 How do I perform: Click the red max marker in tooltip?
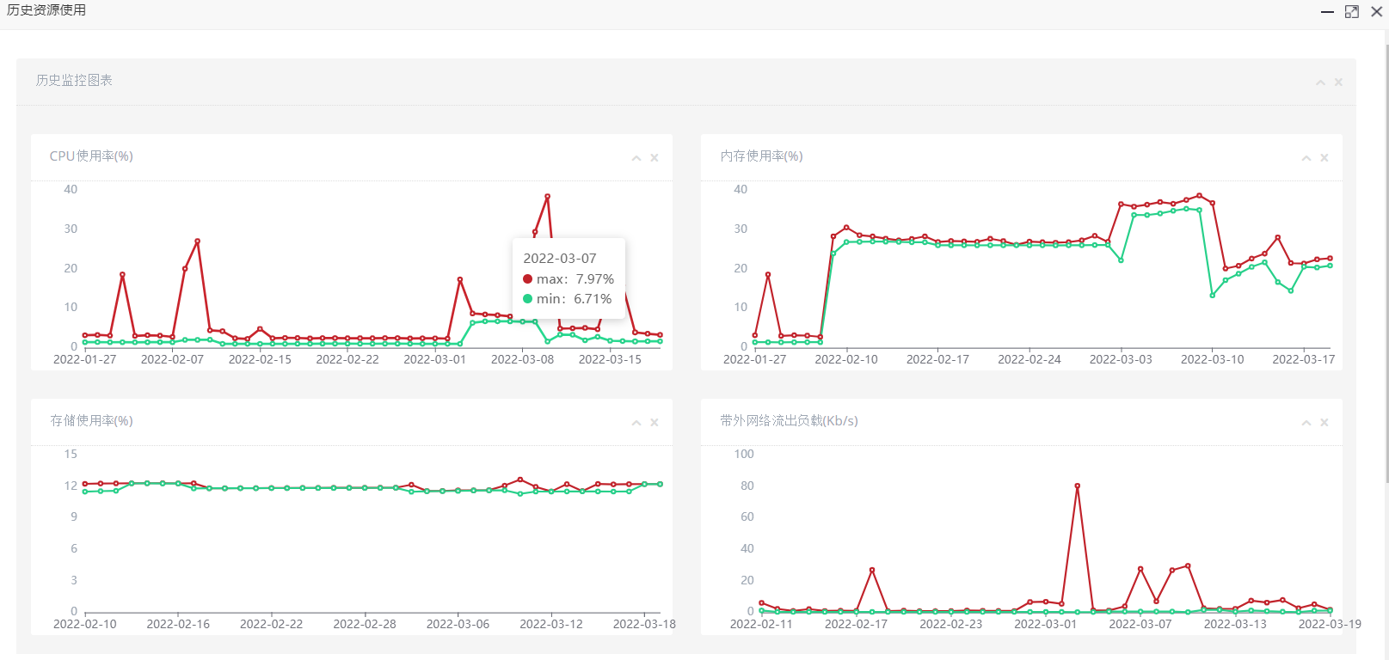click(x=528, y=279)
